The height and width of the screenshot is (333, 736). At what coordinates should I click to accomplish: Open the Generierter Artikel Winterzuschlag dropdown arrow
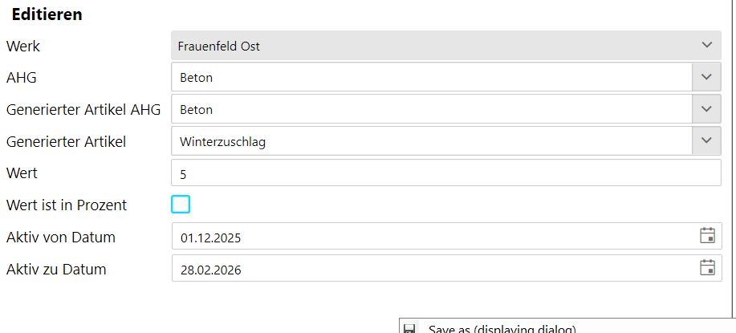pos(706,140)
